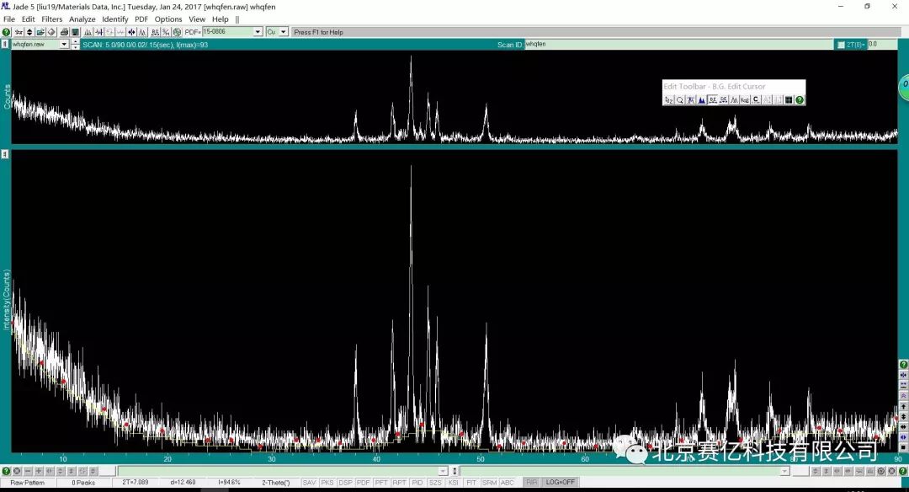This screenshot has height=492, width=909.
Task: Select the BE background edit cursor tool
Action: (712, 99)
